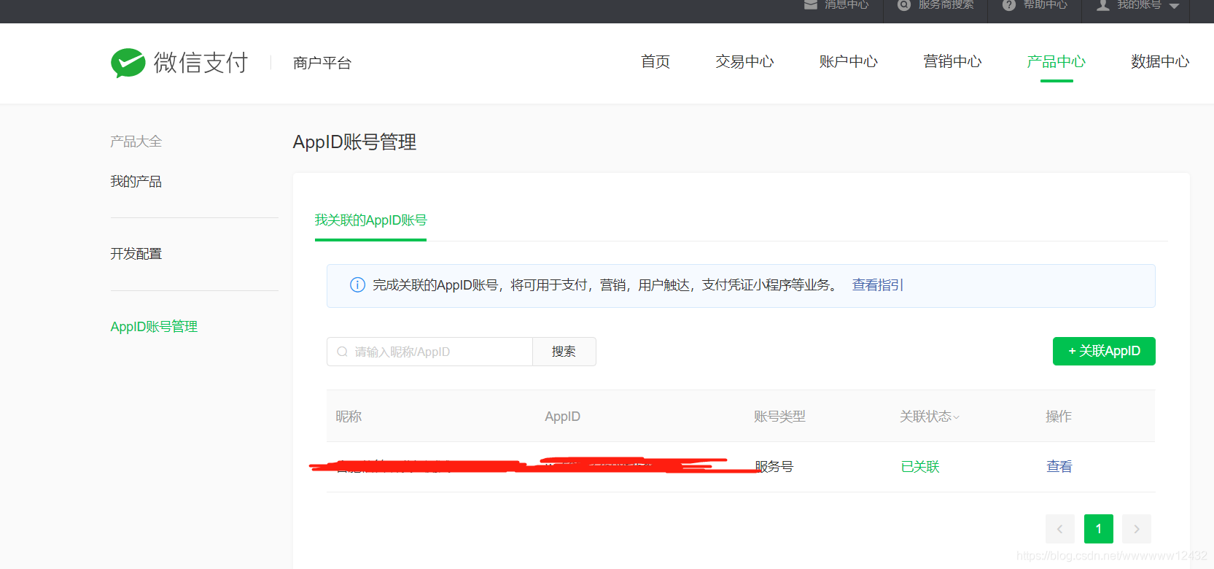Select page 1 in pagination

point(1099,529)
